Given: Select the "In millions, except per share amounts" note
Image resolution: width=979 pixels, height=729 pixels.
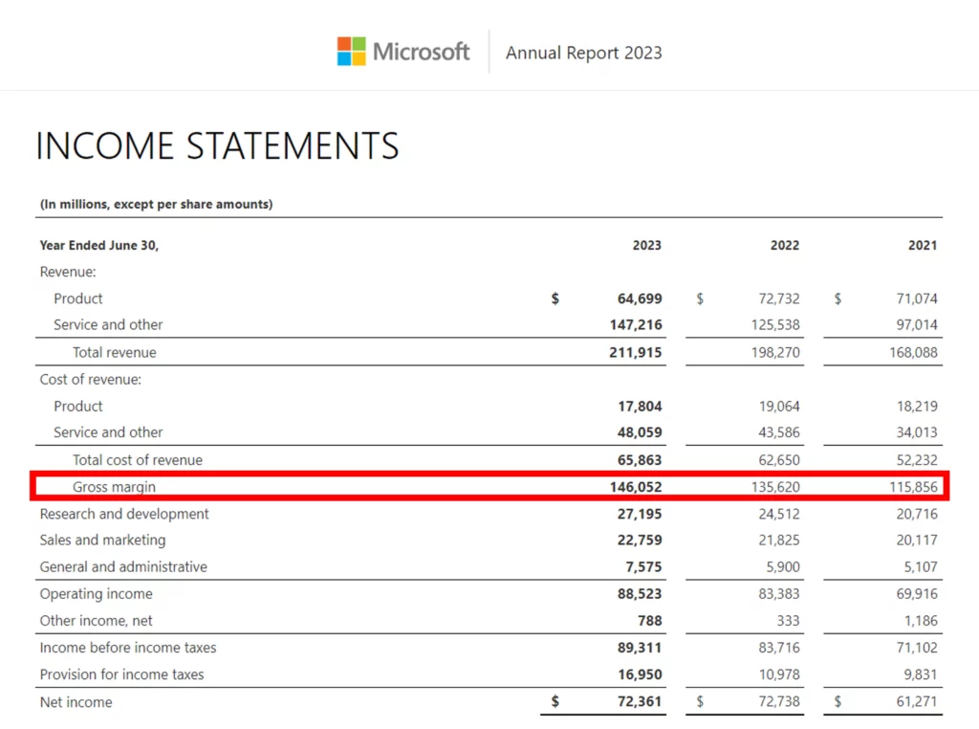Looking at the screenshot, I should tap(156, 204).
